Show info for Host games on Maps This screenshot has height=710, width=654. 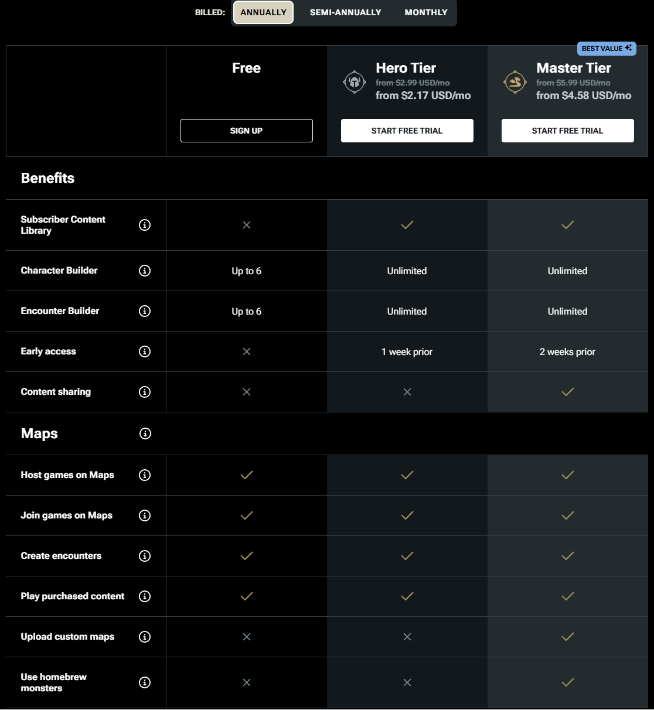(x=145, y=475)
